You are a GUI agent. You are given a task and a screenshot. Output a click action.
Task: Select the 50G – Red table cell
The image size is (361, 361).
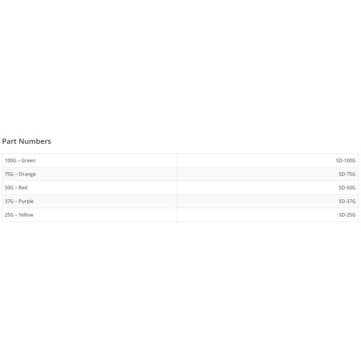click(90, 188)
